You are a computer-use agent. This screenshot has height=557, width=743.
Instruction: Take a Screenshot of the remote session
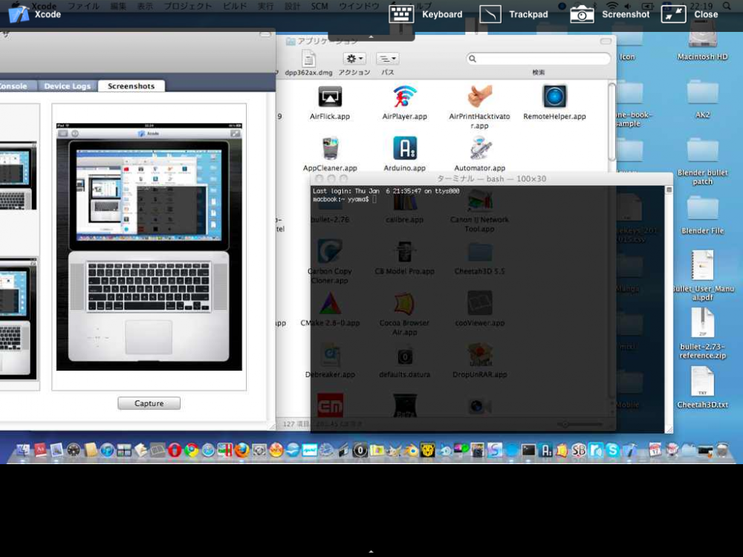(x=610, y=14)
